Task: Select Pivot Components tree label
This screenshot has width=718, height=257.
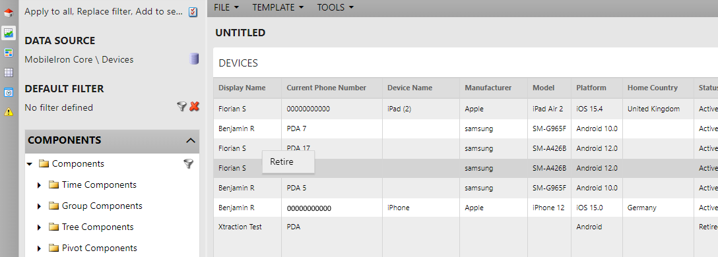Action: [x=100, y=248]
